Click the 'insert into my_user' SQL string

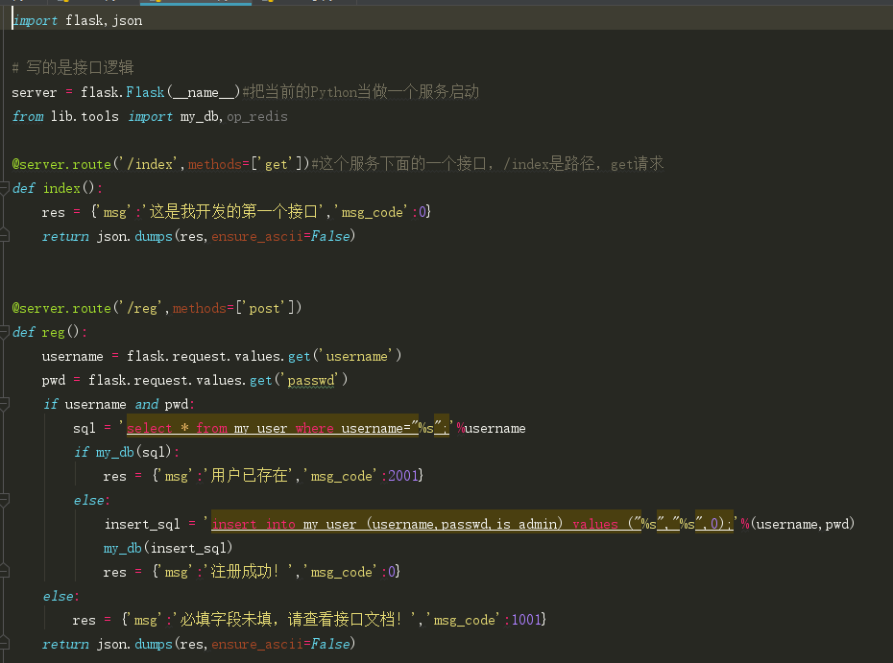471,524
